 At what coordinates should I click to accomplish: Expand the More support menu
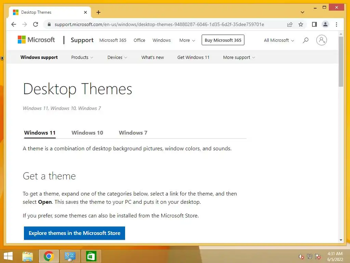pyautogui.click(x=239, y=57)
